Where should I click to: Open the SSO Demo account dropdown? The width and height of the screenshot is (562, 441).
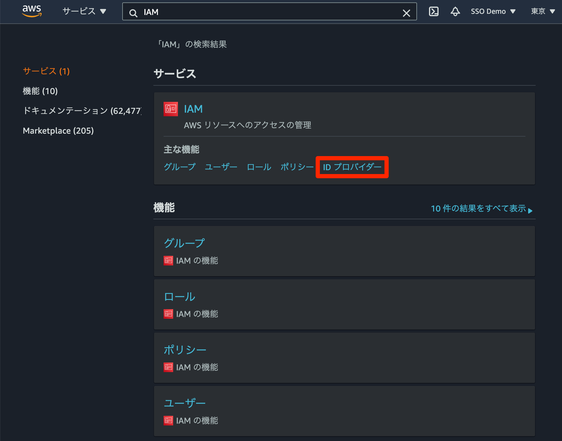(x=493, y=11)
